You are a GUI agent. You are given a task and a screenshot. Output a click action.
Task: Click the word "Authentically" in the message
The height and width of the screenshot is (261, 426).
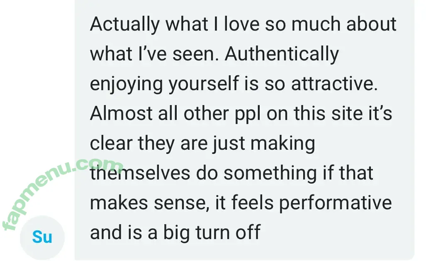tap(282, 54)
